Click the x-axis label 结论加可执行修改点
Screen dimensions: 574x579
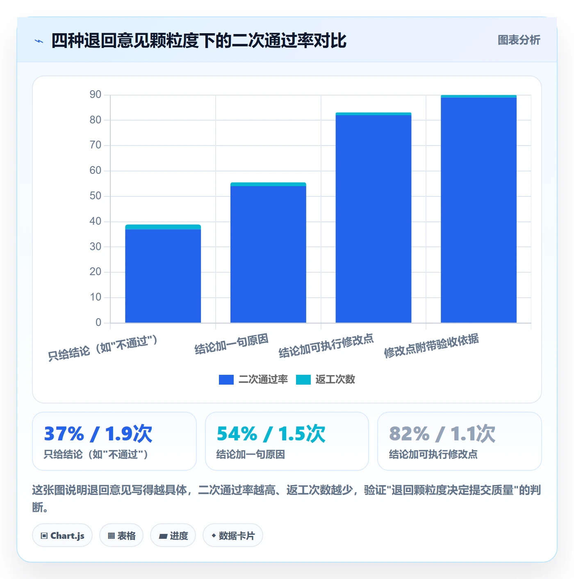(x=326, y=346)
